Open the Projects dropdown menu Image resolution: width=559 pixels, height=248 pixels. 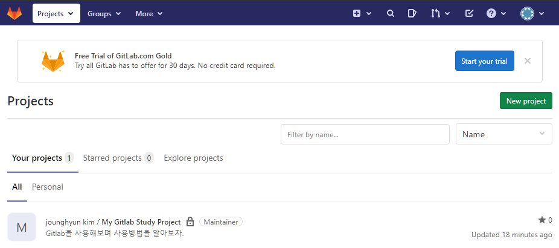coord(56,13)
